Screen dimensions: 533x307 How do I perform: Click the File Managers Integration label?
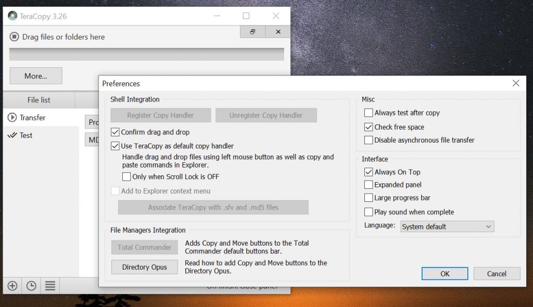point(148,230)
